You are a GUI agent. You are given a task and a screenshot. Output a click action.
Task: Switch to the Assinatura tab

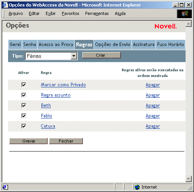coord(144,44)
